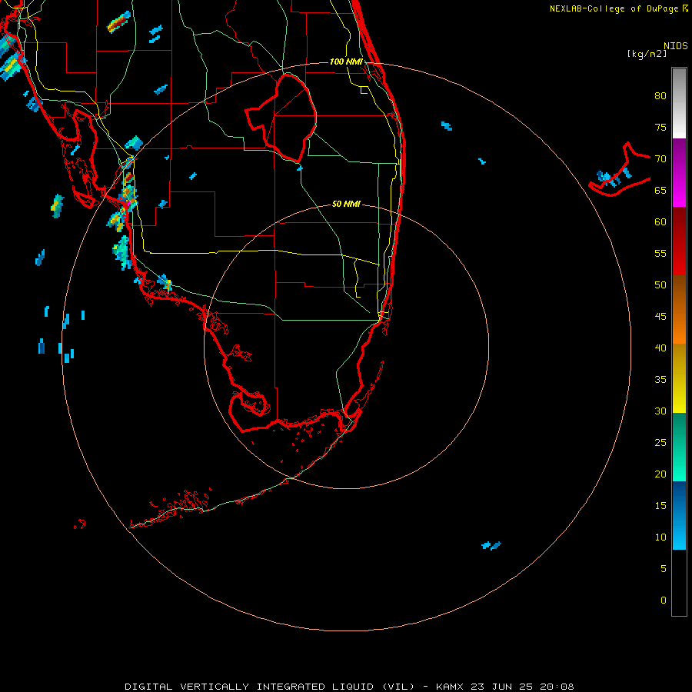The width and height of the screenshot is (692, 692).
Task: Click the NIDS label above the scale
Action: pyautogui.click(x=675, y=46)
